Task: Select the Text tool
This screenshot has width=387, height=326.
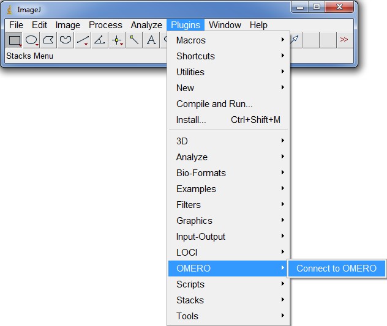Action: (151, 40)
